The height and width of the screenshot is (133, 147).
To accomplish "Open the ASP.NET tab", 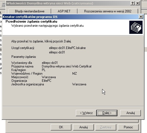I will click(64, 11).
